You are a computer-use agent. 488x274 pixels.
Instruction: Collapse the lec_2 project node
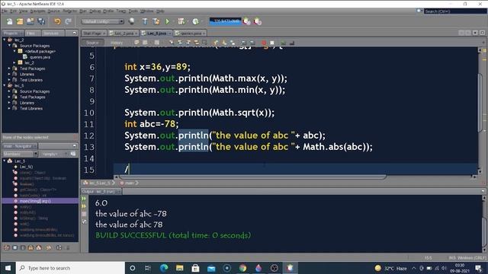(5, 40)
